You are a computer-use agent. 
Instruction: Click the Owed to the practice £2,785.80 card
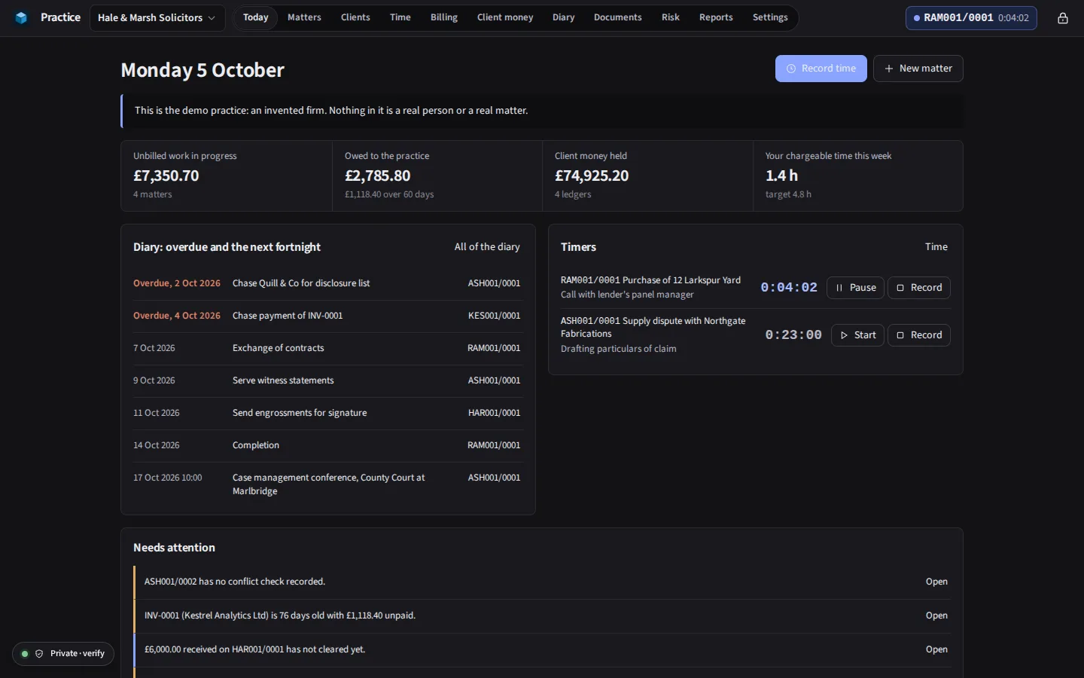pos(437,176)
